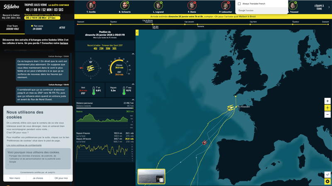Select the Tasmanie timeline marker
This screenshot has width=332, height=186.
point(198,24)
